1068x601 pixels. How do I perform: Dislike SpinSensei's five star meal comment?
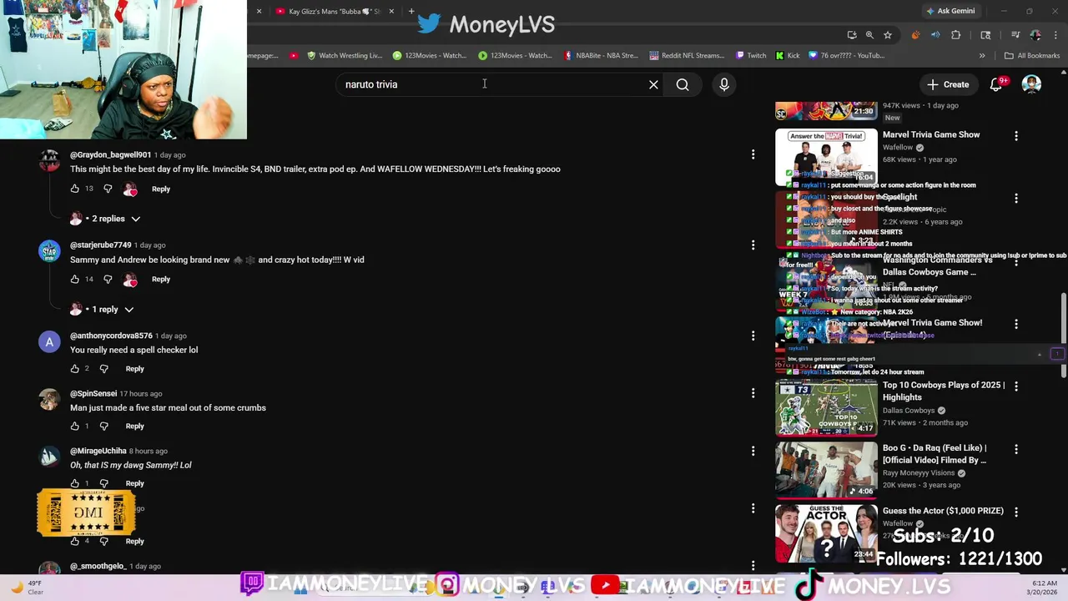[x=104, y=426]
